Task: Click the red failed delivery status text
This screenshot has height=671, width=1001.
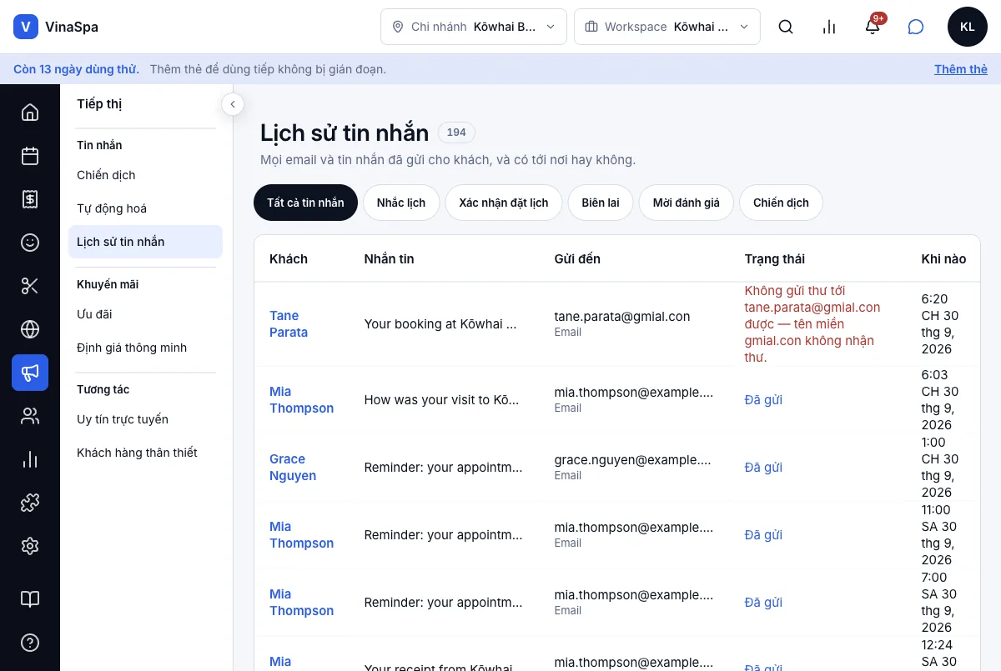Action: point(812,323)
